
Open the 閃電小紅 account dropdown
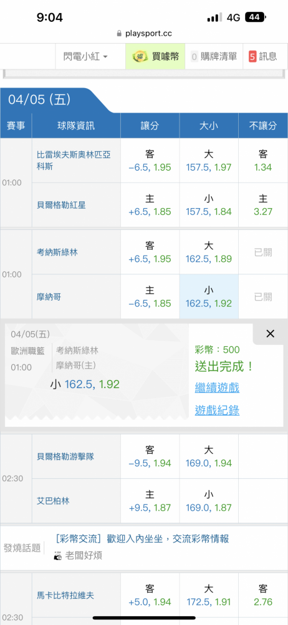click(85, 57)
